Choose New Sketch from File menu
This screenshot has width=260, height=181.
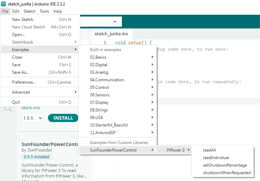[40, 20]
